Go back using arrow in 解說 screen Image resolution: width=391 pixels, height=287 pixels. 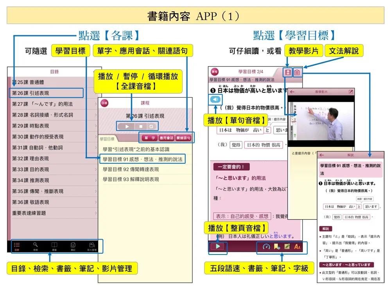[322, 155]
